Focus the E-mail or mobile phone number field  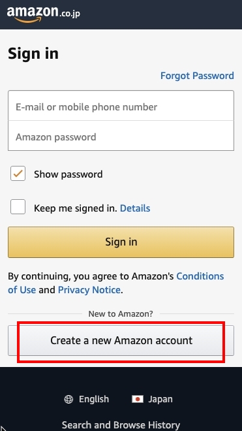(121, 106)
